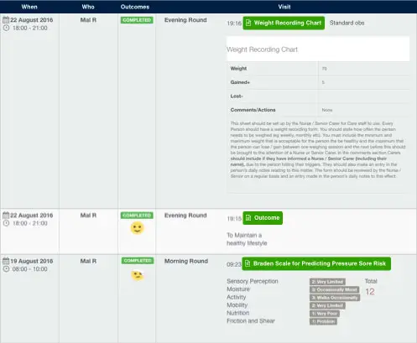Open the Weight Recording Chart form button
417x343 pixels.
(x=284, y=23)
